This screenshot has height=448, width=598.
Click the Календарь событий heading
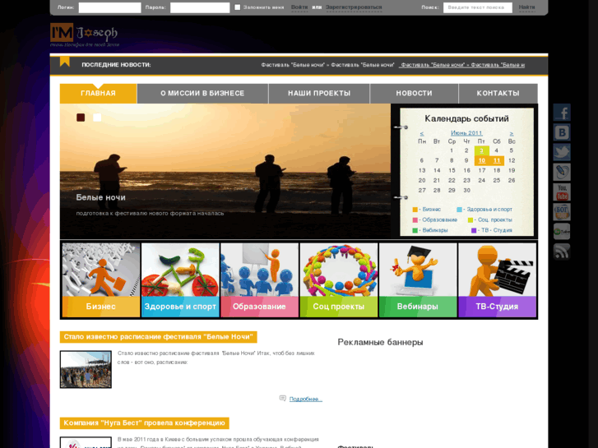click(466, 118)
